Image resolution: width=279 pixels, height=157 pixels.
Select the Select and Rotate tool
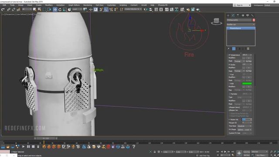(60, 10)
